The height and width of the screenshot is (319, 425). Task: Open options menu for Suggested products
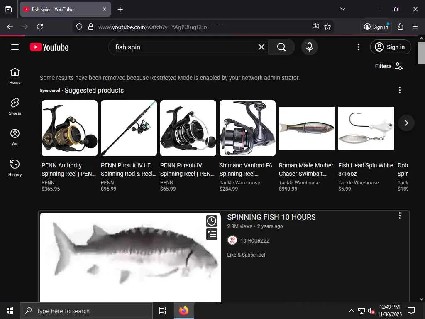(400, 90)
